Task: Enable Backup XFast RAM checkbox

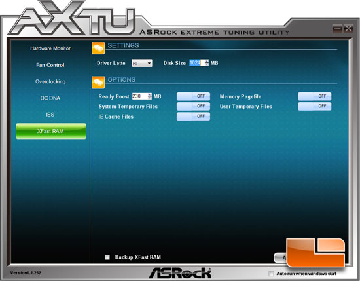Action: tap(107, 257)
